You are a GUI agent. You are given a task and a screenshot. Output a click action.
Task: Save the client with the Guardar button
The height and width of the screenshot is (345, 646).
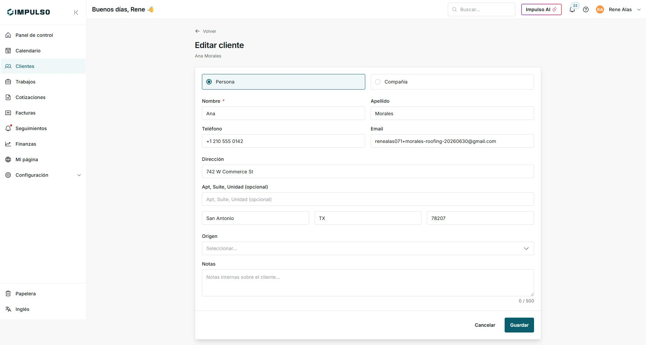tap(519, 325)
